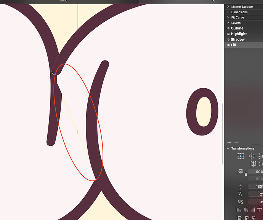Collapse the Layers section
This screenshot has height=220, width=263.
tap(228, 23)
